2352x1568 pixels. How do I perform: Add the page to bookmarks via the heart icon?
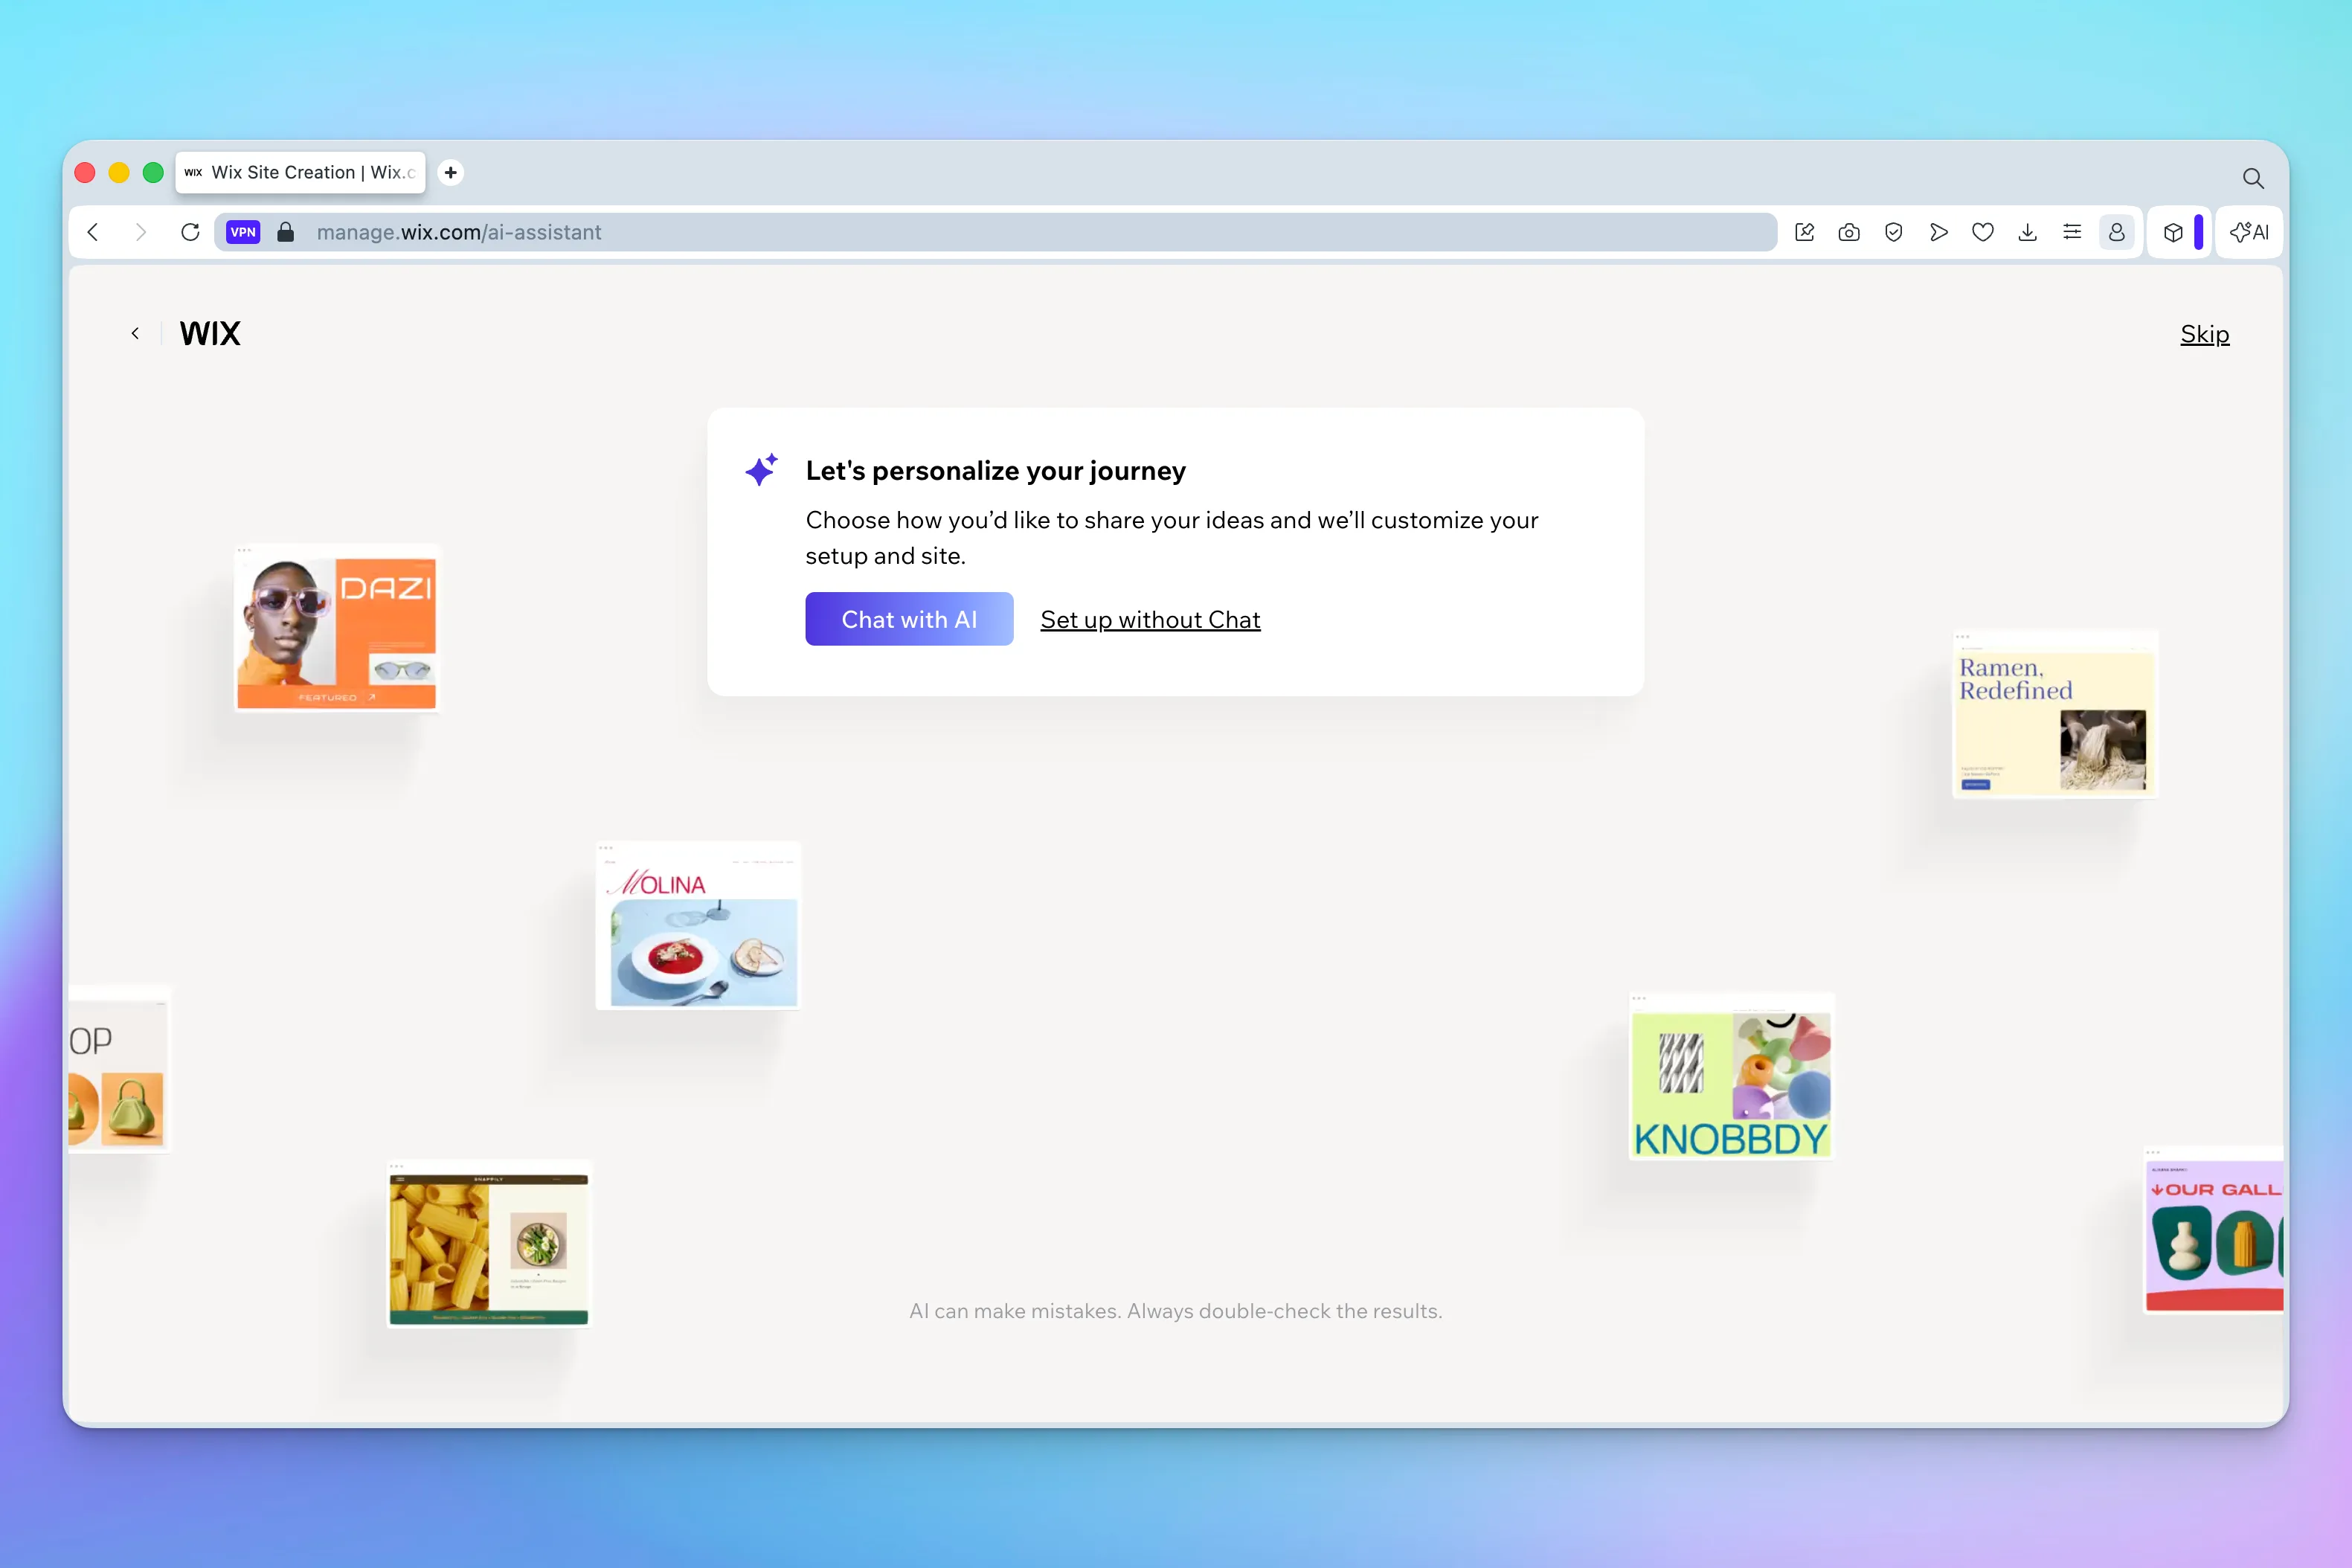click(x=1983, y=232)
